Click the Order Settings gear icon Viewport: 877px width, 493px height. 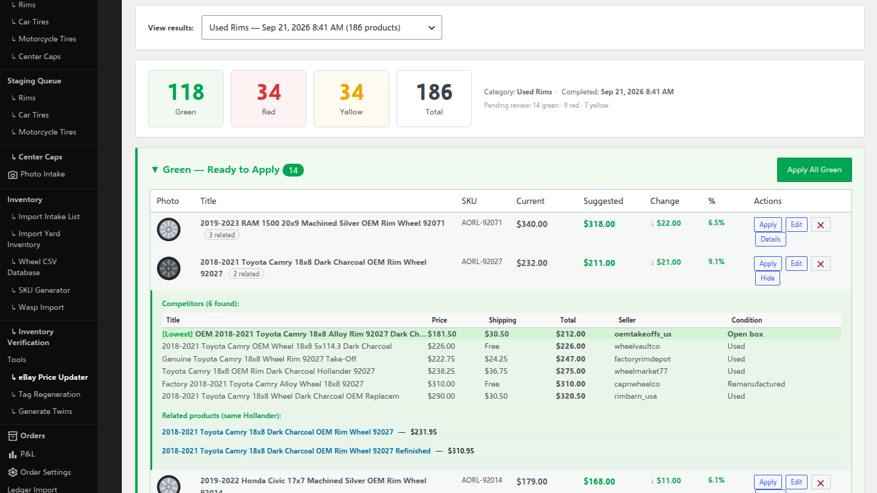click(x=13, y=472)
